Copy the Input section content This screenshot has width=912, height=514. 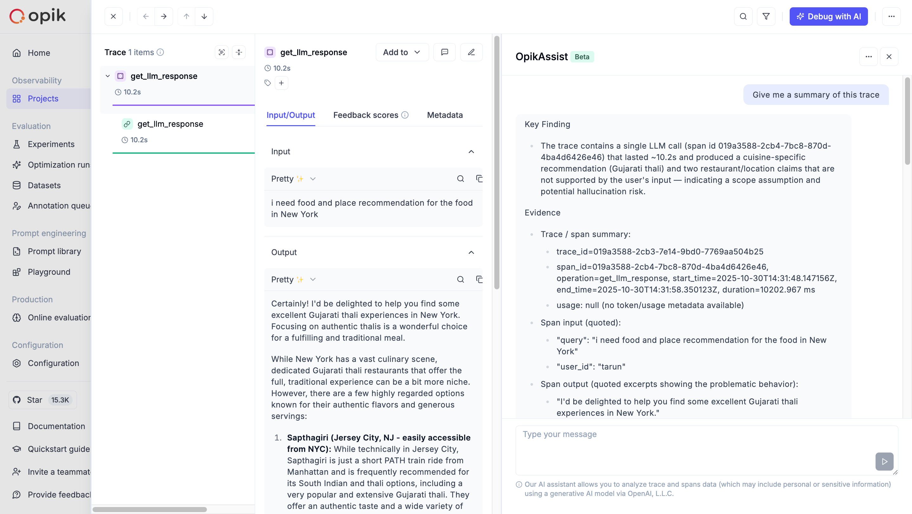click(479, 179)
